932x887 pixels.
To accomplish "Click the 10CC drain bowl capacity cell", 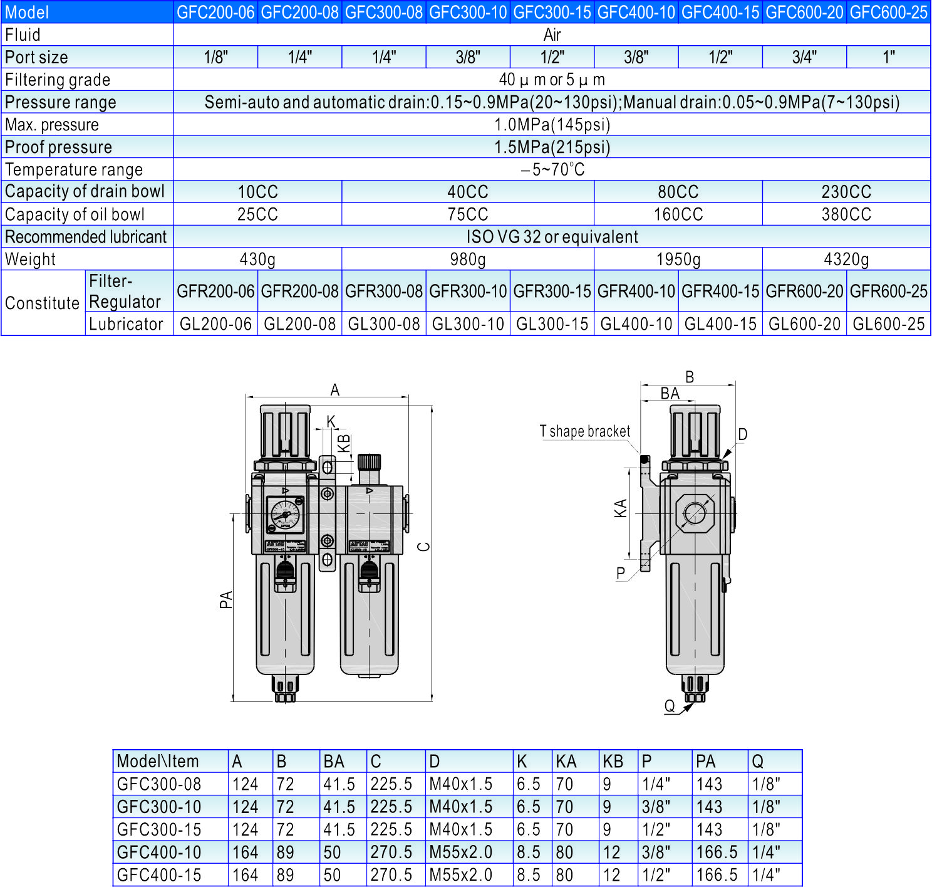I will 257,192.
